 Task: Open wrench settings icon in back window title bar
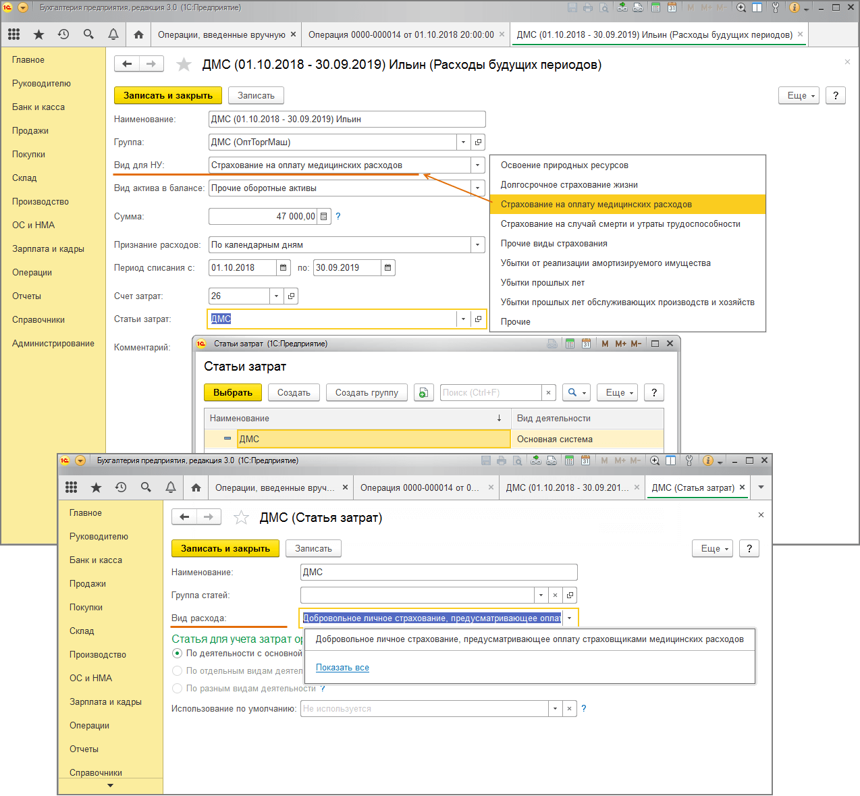point(776,7)
